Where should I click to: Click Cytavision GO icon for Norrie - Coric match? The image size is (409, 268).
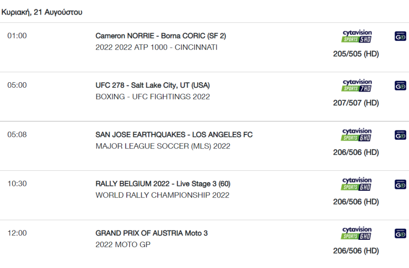[x=400, y=36]
